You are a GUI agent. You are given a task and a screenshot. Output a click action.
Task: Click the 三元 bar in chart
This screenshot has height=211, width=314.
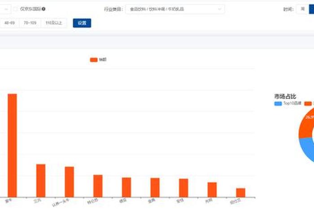tap(41, 180)
